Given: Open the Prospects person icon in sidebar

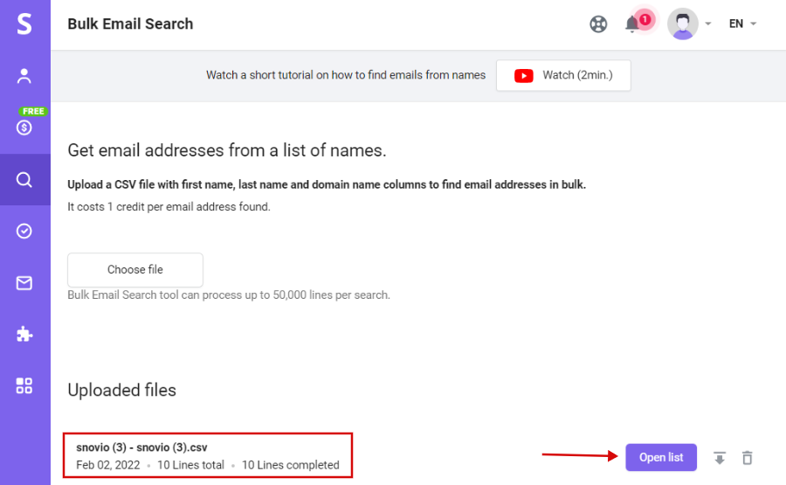Looking at the screenshot, I should (24, 76).
